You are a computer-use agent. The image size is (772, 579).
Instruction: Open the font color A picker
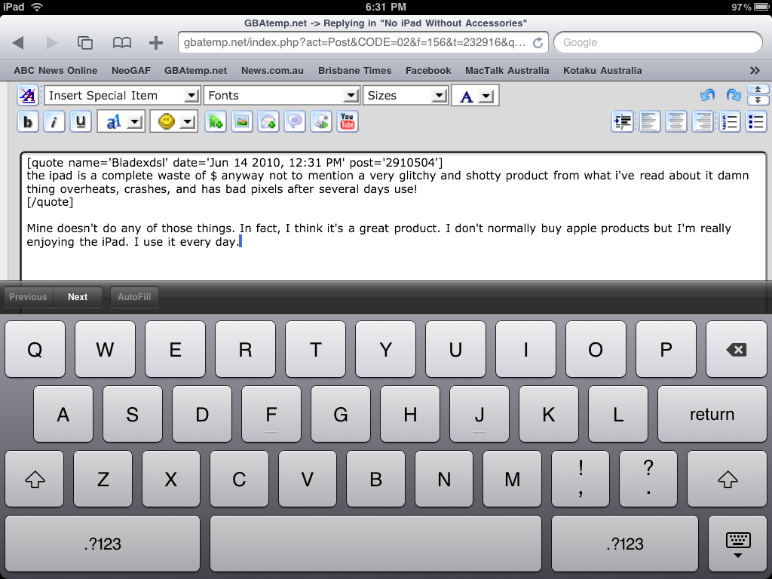pos(466,96)
